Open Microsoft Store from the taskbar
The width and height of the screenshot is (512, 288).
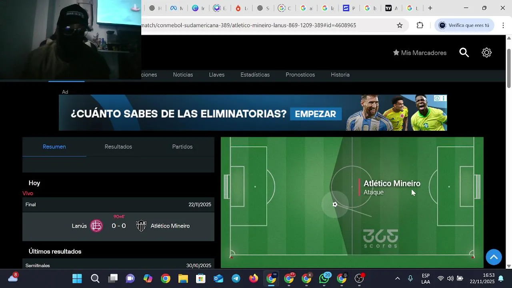click(200, 278)
